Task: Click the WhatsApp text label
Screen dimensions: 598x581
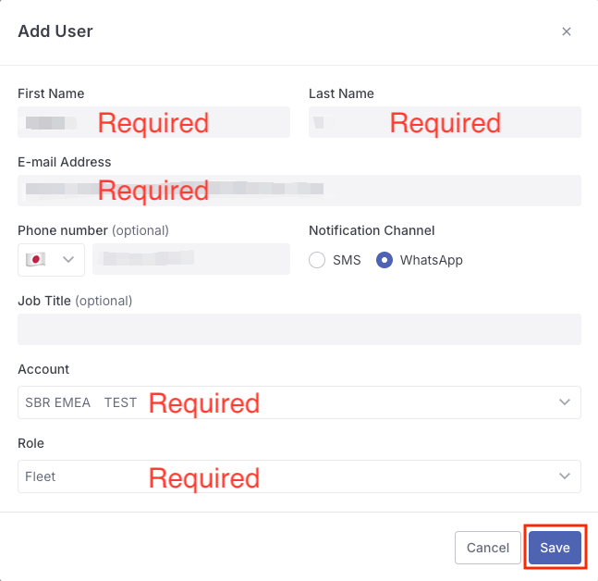Action: [x=432, y=260]
